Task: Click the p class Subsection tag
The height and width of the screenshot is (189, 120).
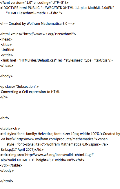Action: (x=19, y=87)
